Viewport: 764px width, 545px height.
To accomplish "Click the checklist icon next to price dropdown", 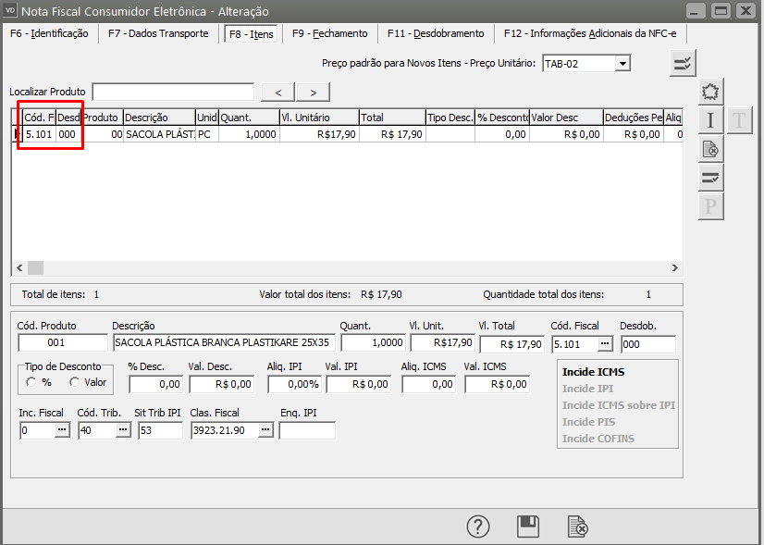I will pos(683,63).
